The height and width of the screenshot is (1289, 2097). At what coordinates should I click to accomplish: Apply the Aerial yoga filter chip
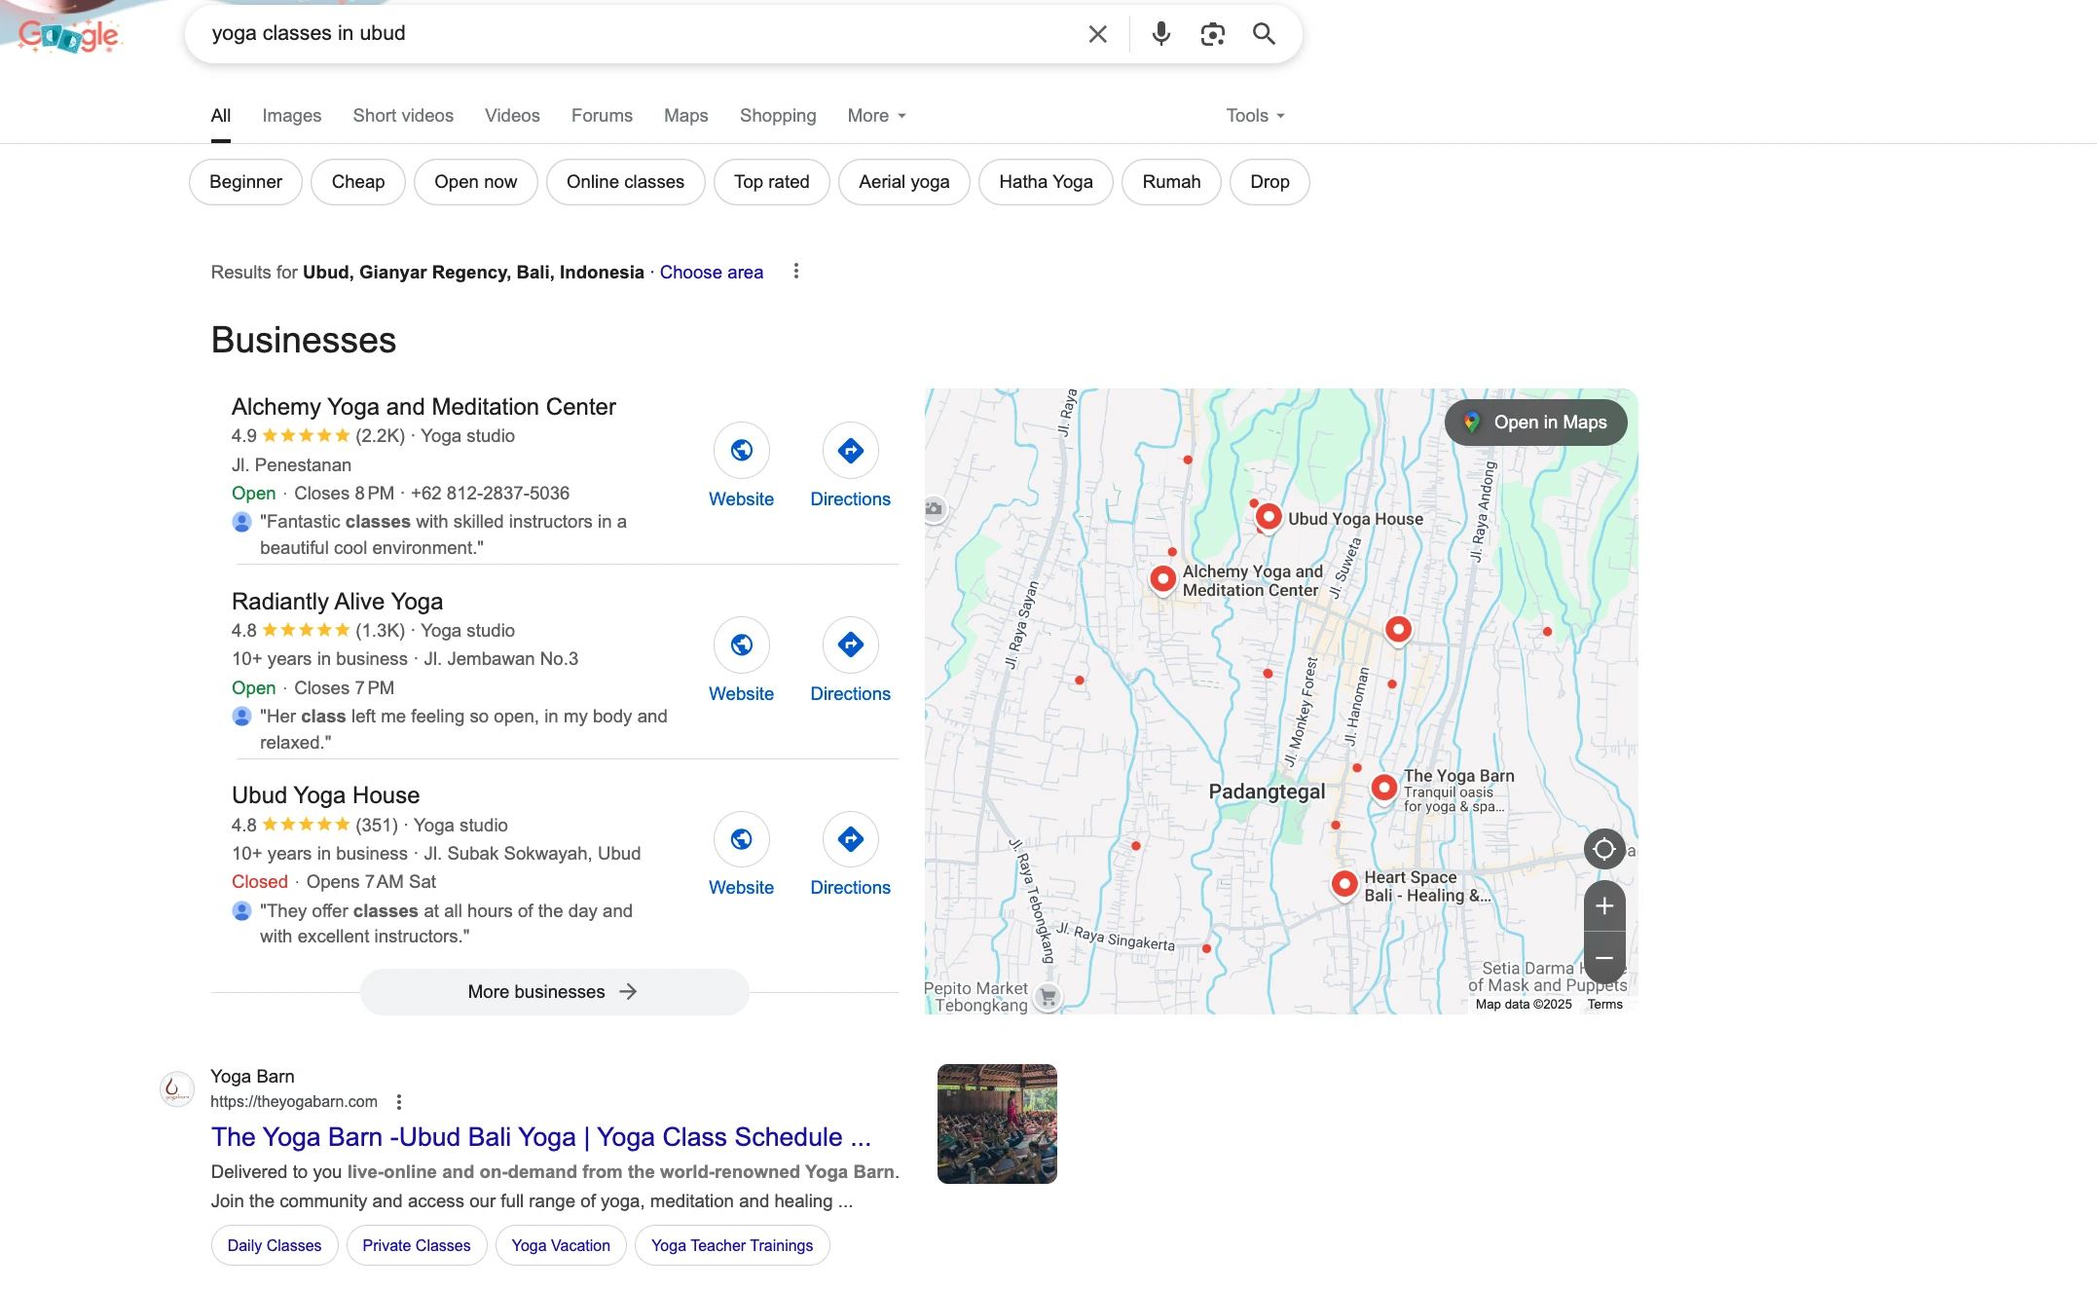pos(904,182)
